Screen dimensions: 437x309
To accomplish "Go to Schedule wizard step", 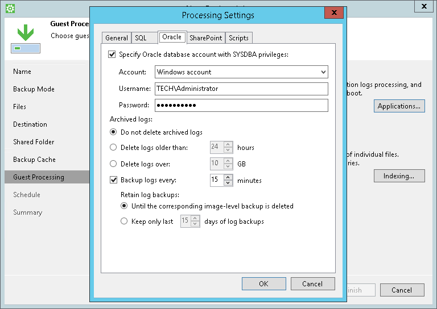I will tap(27, 195).
